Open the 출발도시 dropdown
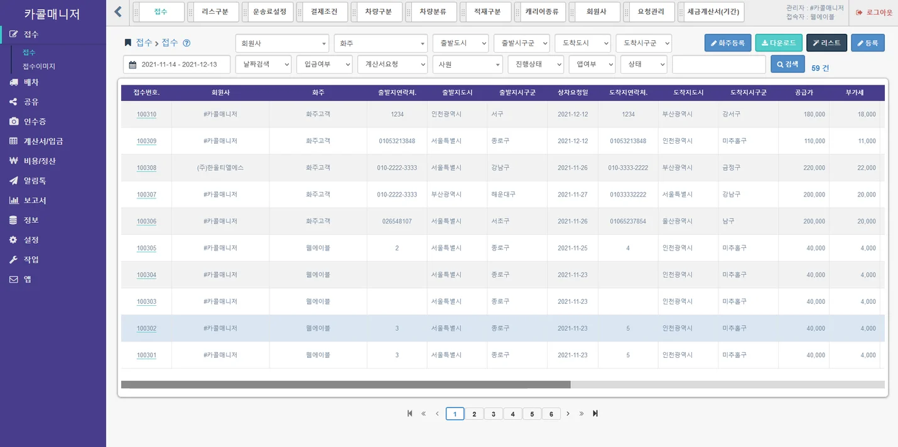898x447 pixels. tap(460, 43)
